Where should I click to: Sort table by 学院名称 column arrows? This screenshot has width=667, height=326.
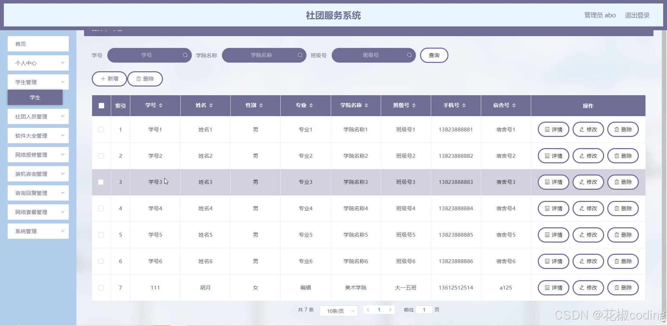[x=366, y=105]
